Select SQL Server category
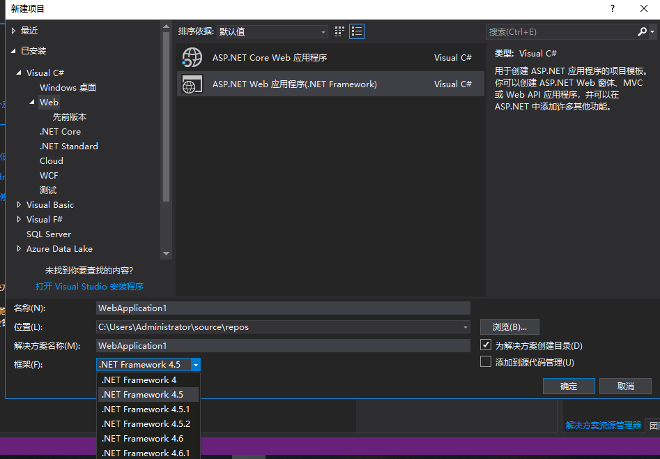 [x=49, y=234]
